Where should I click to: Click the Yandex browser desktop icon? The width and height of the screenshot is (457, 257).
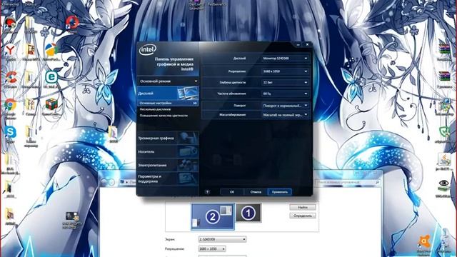(x=10, y=50)
